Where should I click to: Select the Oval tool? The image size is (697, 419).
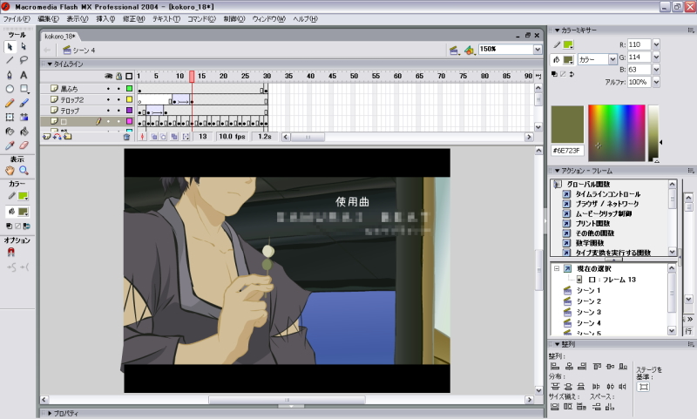[x=10, y=89]
